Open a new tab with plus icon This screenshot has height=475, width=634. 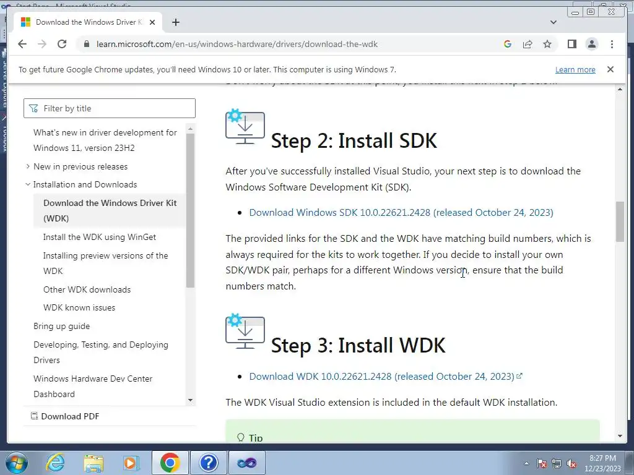(175, 22)
